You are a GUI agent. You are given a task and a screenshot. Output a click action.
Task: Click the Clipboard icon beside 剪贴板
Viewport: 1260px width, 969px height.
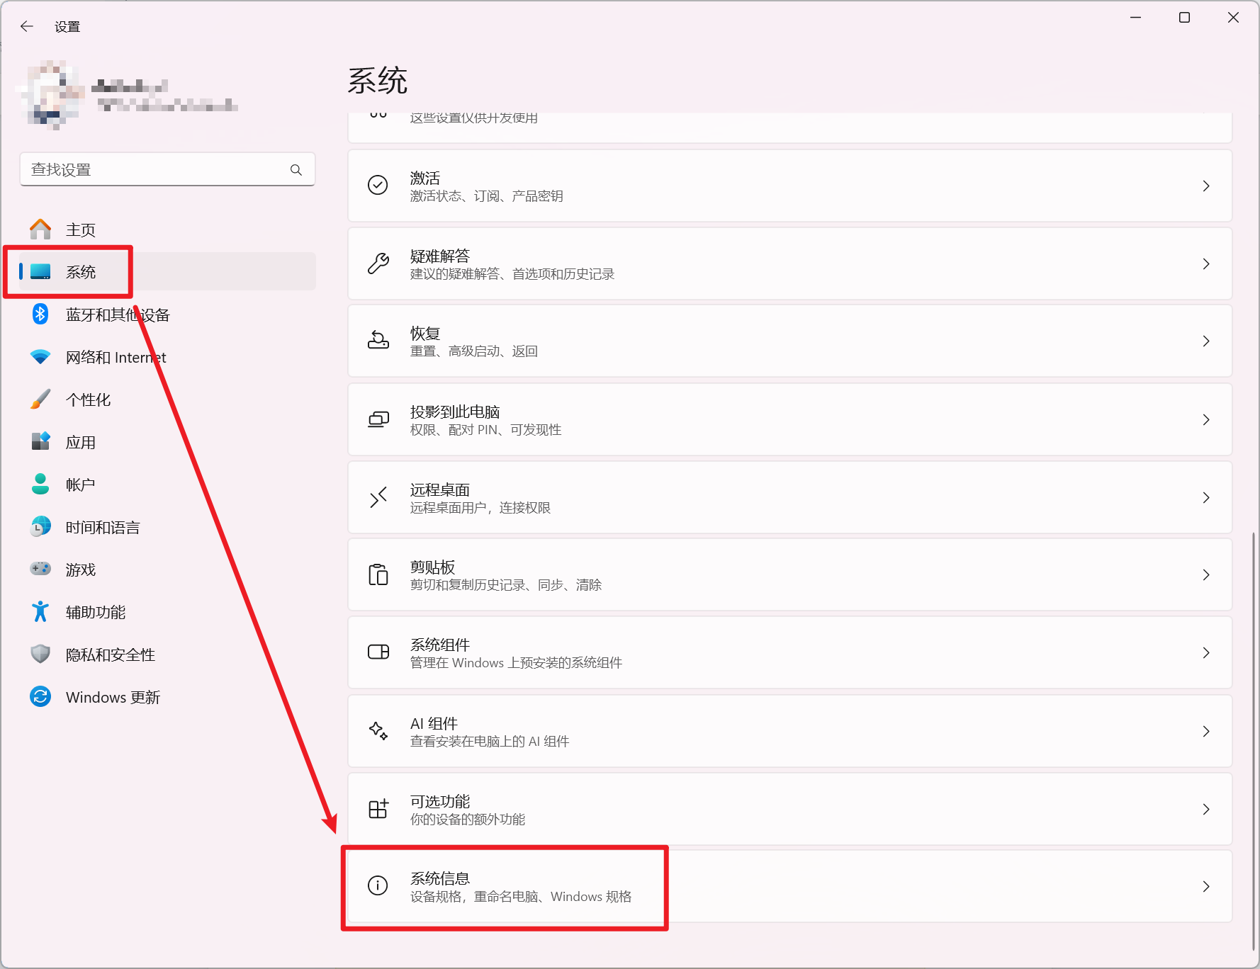click(x=378, y=574)
